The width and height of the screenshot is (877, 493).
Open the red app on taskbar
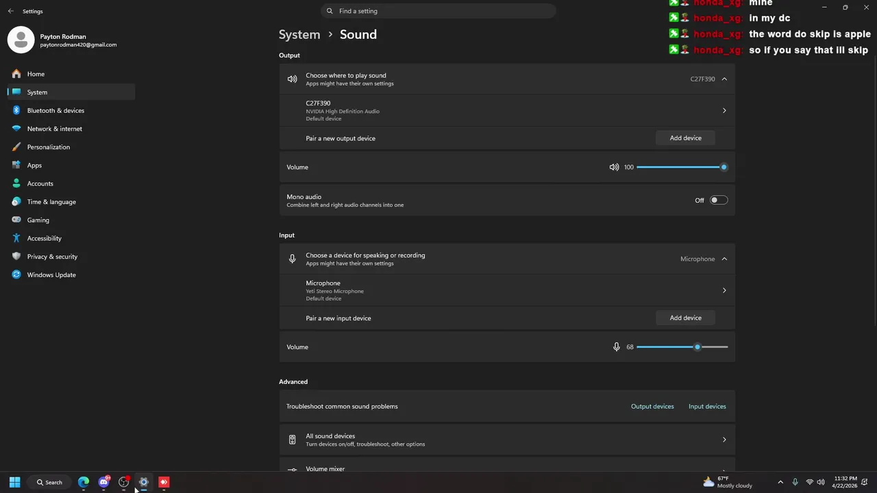[164, 482]
